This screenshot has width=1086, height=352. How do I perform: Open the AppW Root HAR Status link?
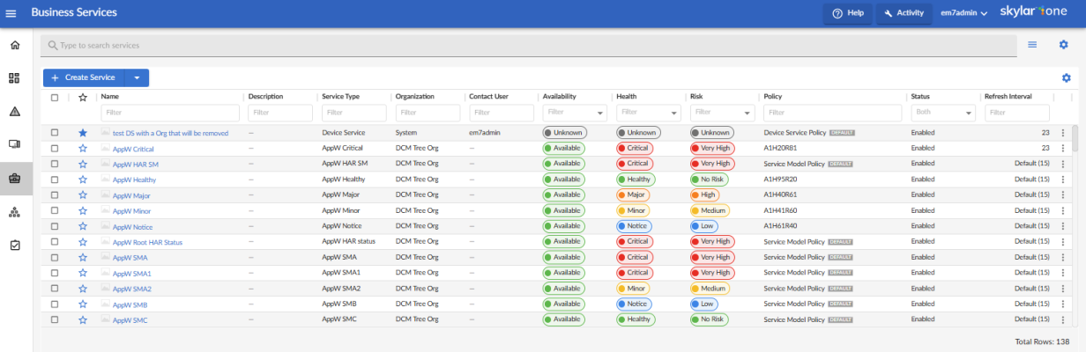147,242
